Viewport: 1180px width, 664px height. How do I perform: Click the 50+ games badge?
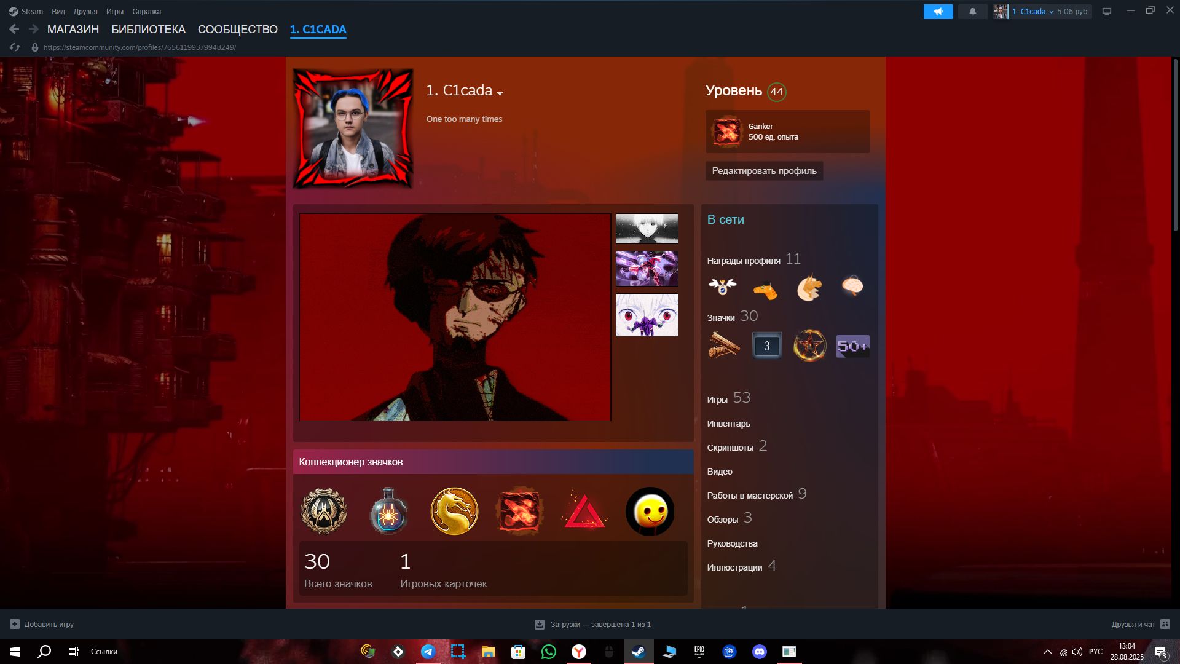tap(852, 346)
